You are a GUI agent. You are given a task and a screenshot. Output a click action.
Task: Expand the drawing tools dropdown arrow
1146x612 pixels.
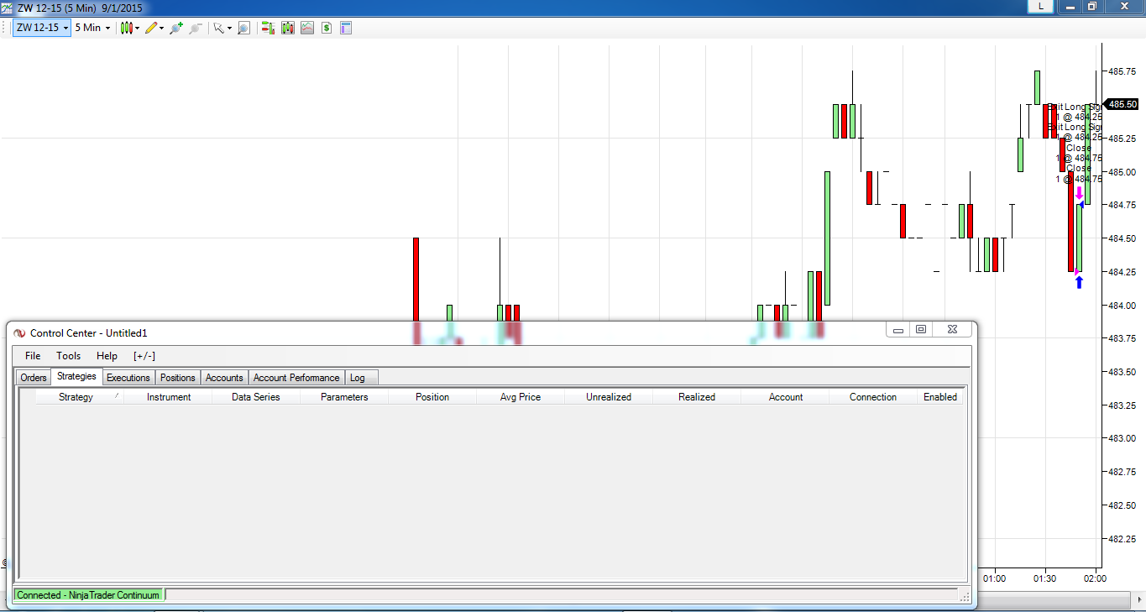point(162,28)
